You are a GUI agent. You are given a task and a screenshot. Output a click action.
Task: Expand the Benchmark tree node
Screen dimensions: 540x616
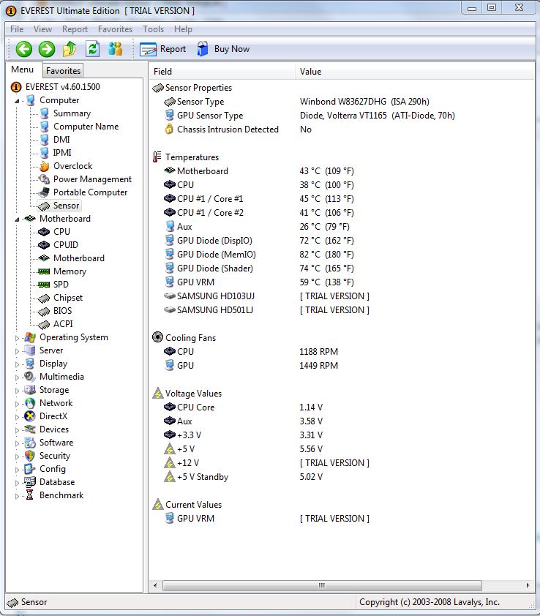click(x=17, y=496)
